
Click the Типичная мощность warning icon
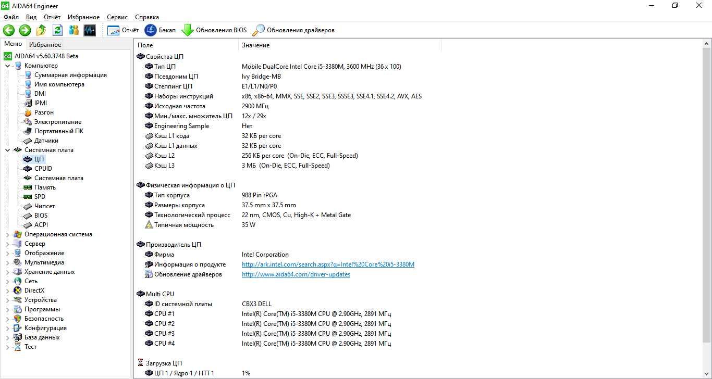149,225
